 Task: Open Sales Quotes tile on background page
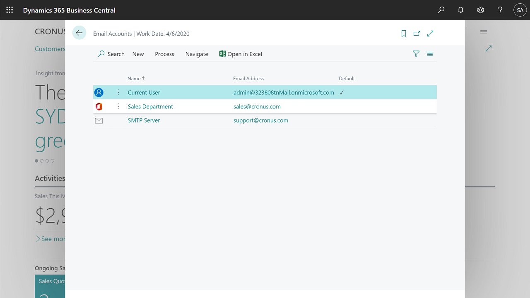pos(50,286)
